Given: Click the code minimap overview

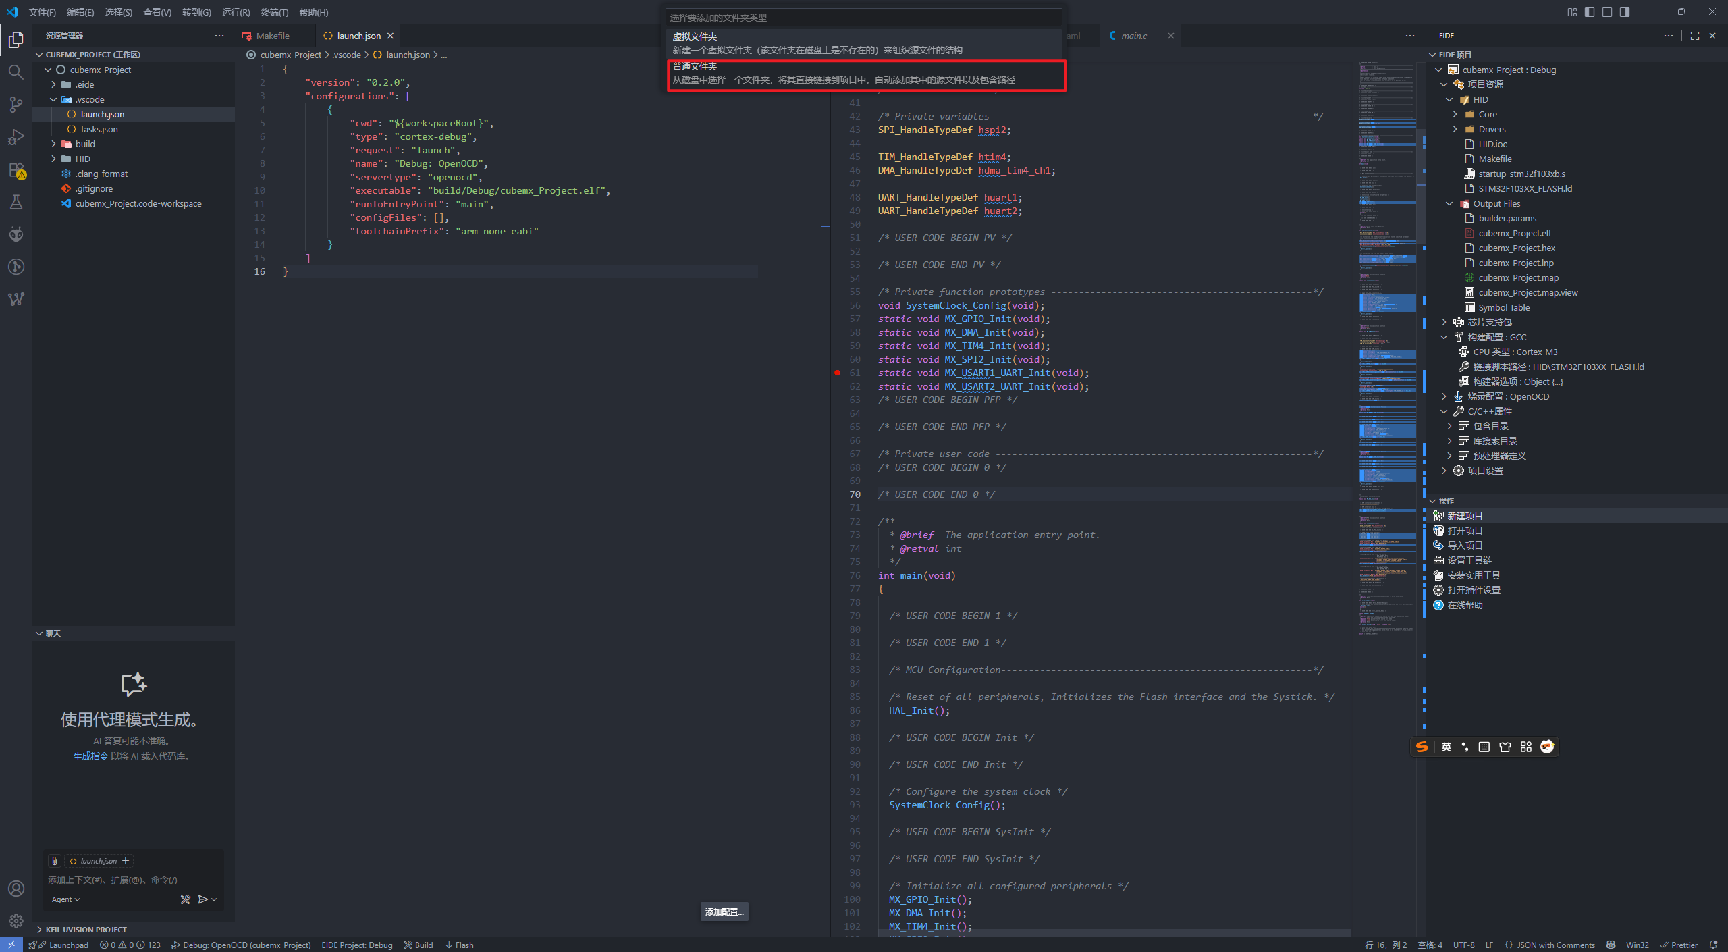Looking at the screenshot, I should (x=1386, y=338).
